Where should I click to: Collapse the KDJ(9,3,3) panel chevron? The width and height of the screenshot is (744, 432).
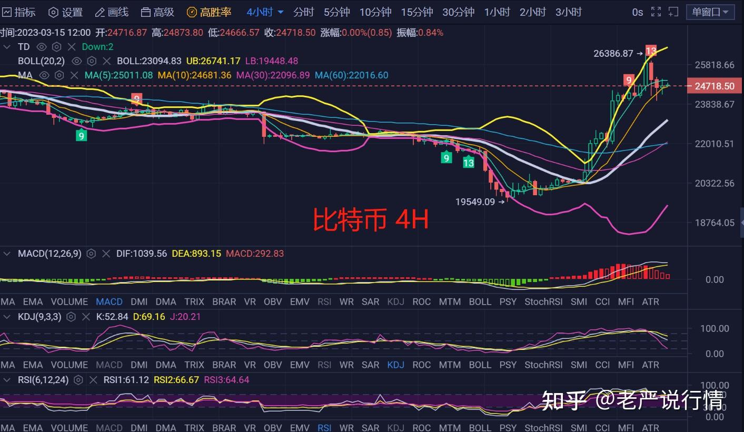[x=7, y=317]
